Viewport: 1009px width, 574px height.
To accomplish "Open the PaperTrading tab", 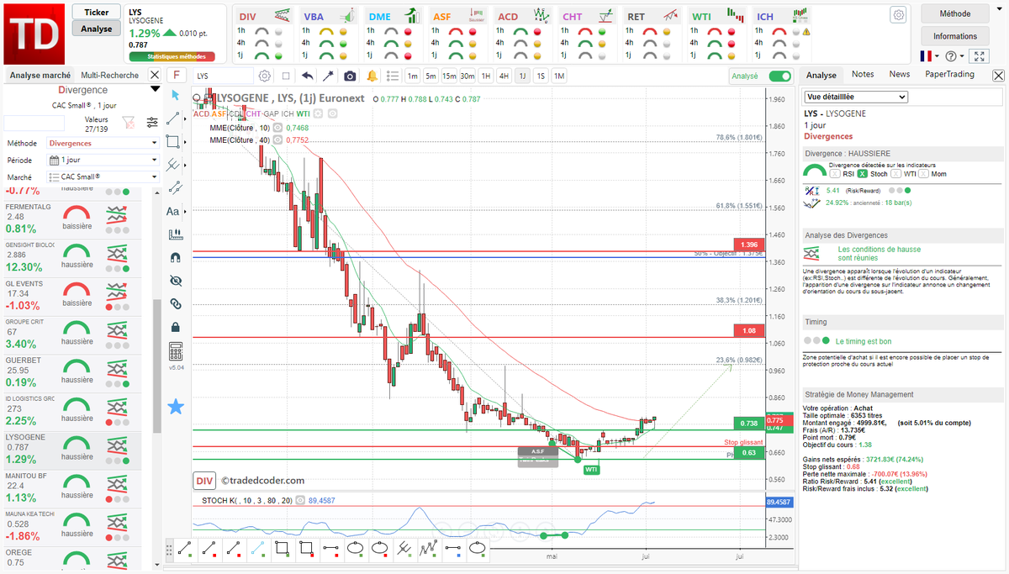I will (x=950, y=74).
